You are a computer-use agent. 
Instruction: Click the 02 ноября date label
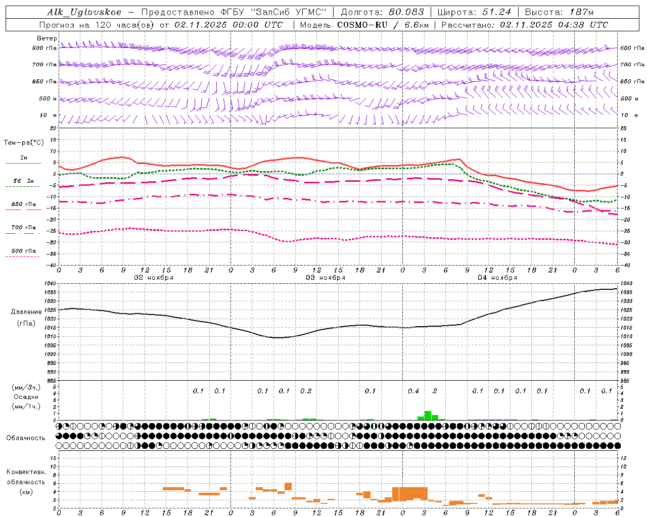pos(154,278)
